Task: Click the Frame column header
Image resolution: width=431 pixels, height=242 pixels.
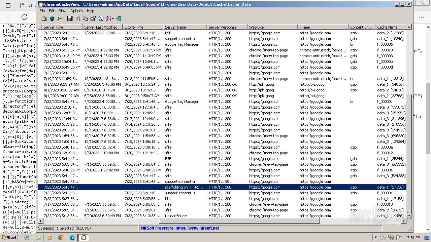Action: (323, 27)
